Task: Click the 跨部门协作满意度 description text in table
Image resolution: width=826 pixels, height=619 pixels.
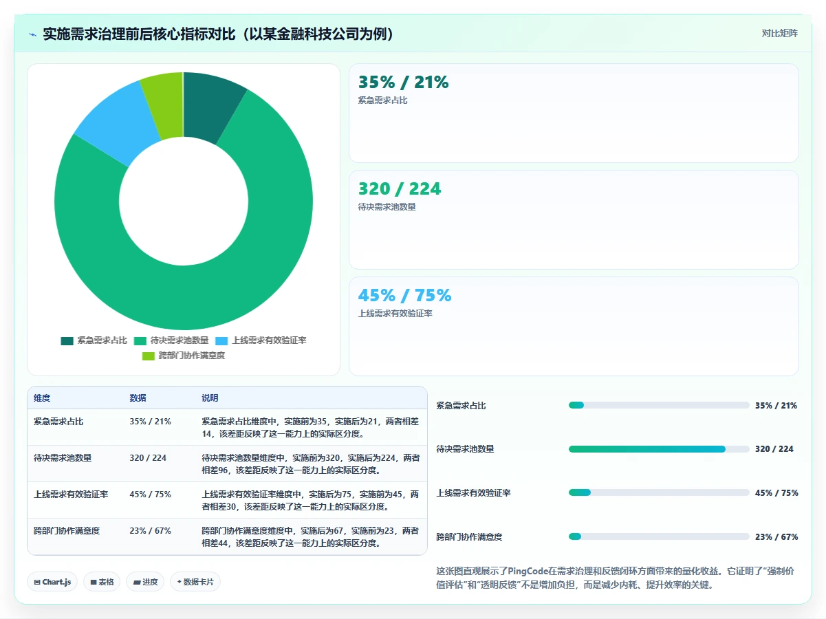Action: (x=310, y=536)
